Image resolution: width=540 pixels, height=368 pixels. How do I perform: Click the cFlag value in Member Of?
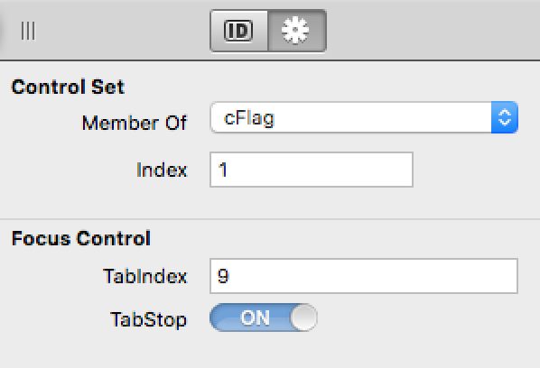249,118
